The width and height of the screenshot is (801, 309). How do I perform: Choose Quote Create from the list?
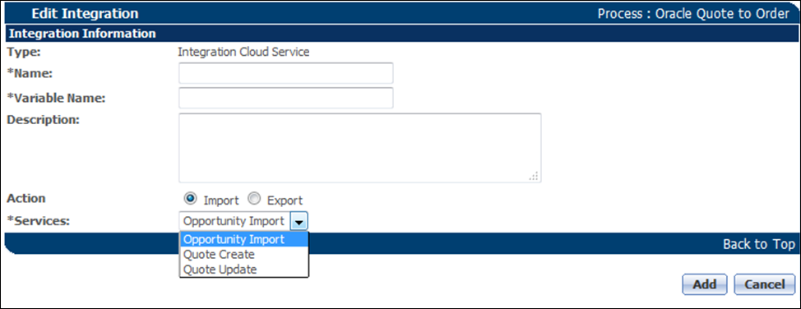[243, 255]
